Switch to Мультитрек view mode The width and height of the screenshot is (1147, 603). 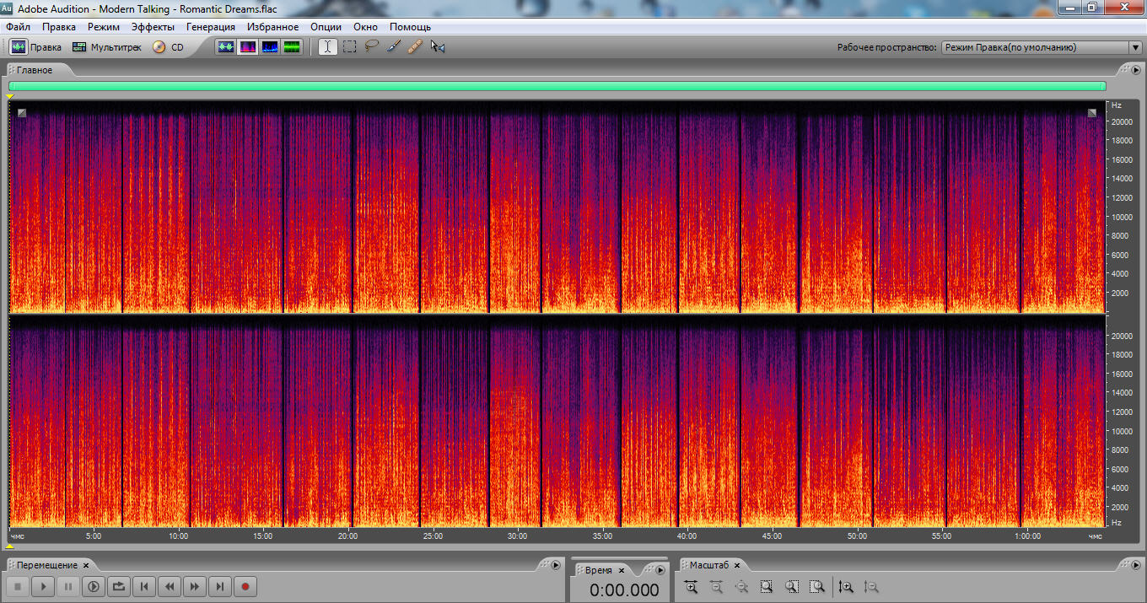107,47
